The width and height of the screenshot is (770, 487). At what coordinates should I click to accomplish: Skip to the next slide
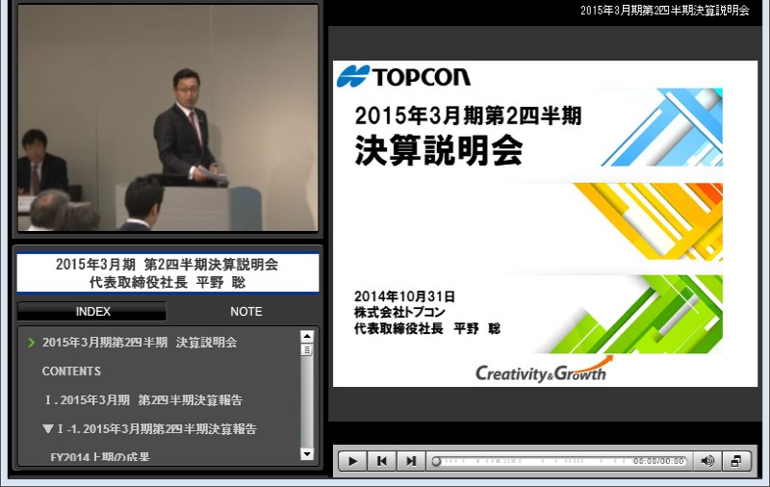[411, 461]
